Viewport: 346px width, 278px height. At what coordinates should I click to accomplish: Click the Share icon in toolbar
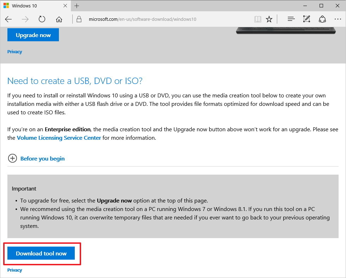pyautogui.click(x=322, y=19)
